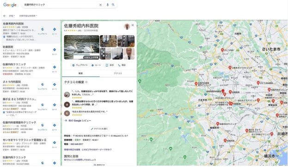Select 佐藤医院 in the results list
Screen dimensions: 288x167
coord(8,47)
